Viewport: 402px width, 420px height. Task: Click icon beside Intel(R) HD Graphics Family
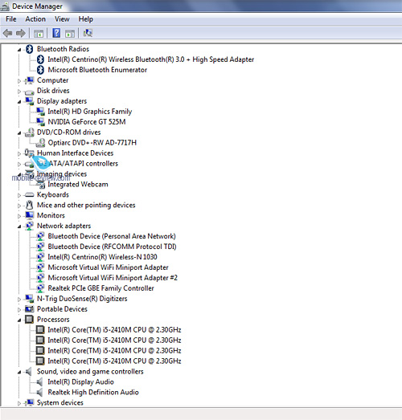coord(40,112)
